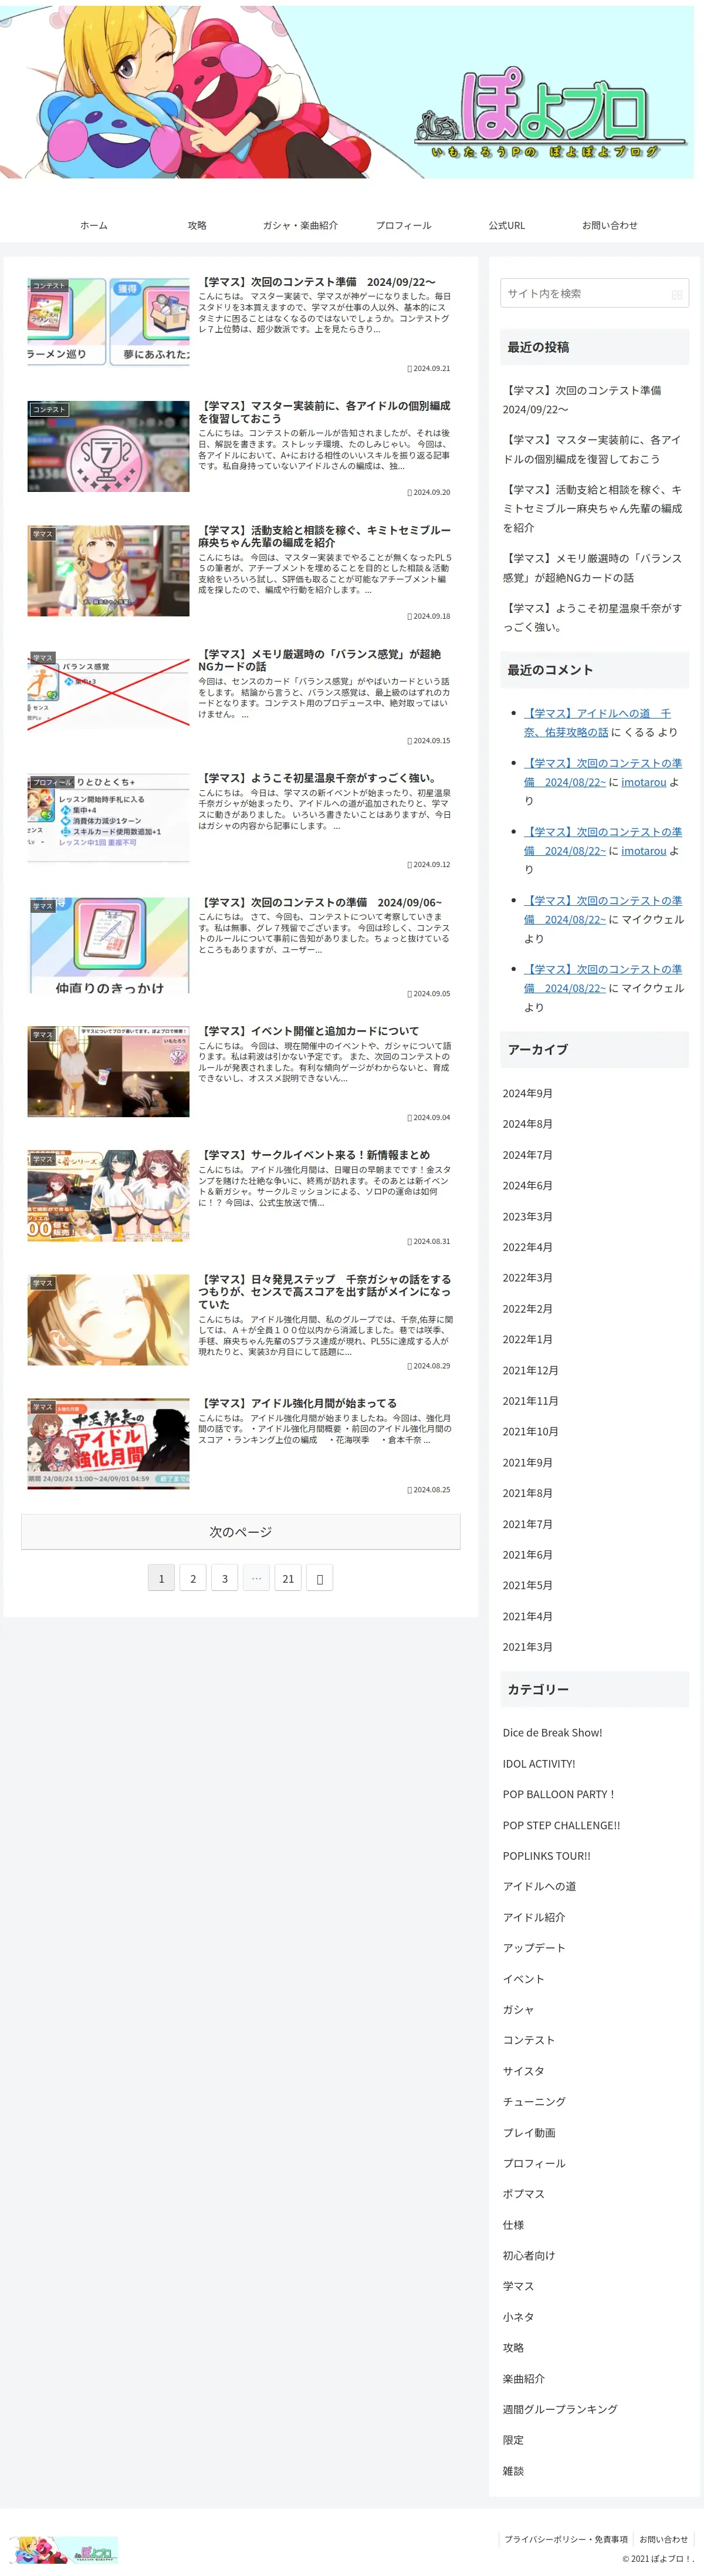
Task: Open category アップデート
Action: tap(533, 1948)
